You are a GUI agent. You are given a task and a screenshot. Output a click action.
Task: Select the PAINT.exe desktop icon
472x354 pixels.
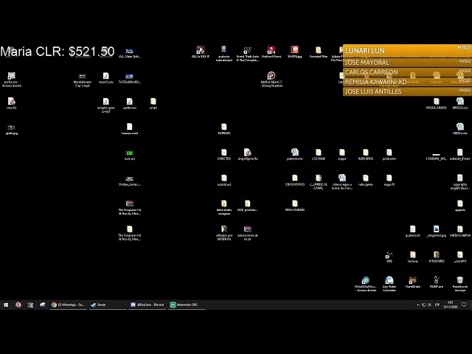[436, 282]
